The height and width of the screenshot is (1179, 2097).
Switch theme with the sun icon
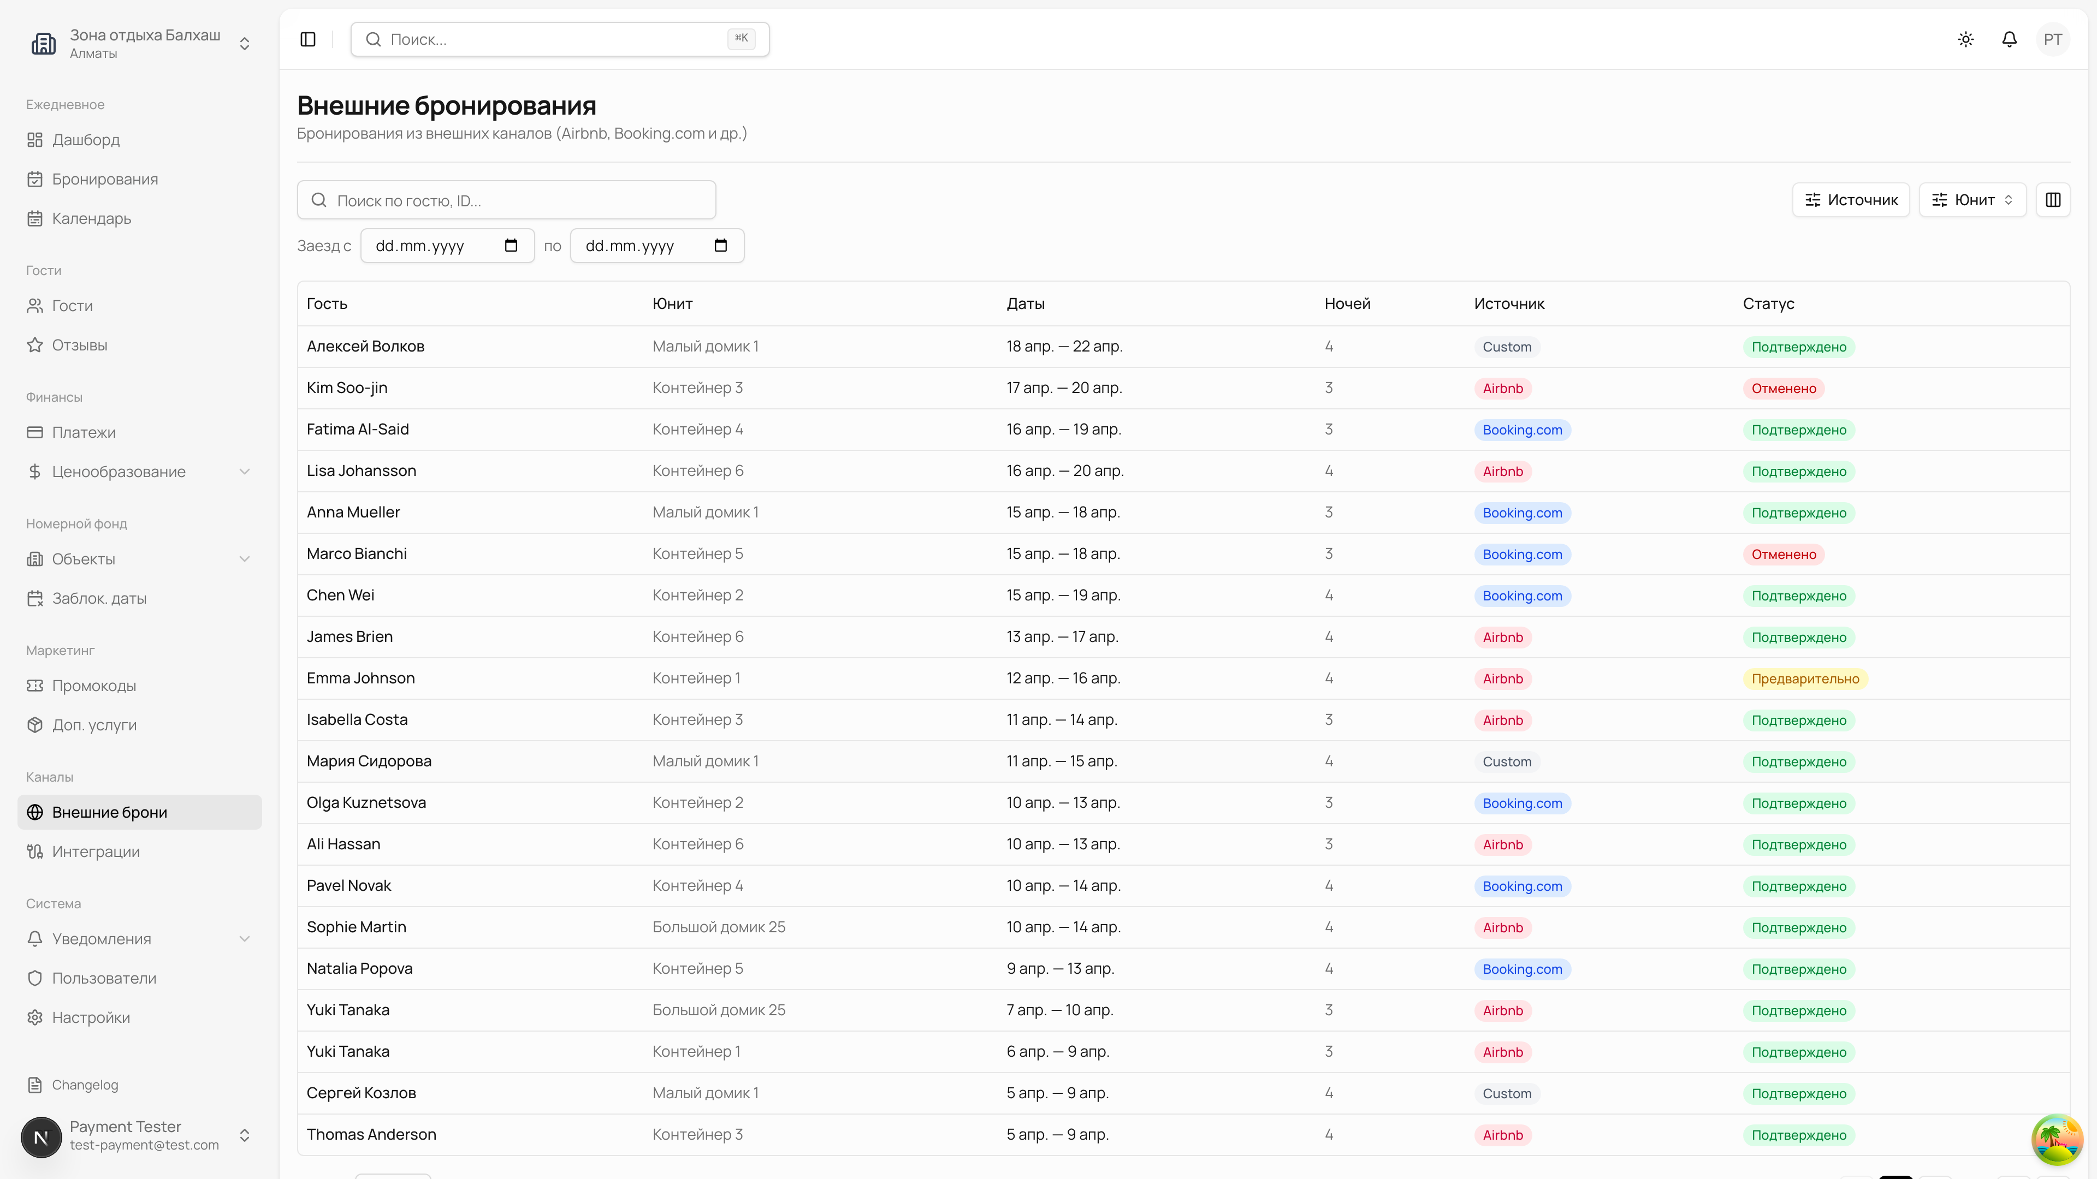coord(1966,39)
